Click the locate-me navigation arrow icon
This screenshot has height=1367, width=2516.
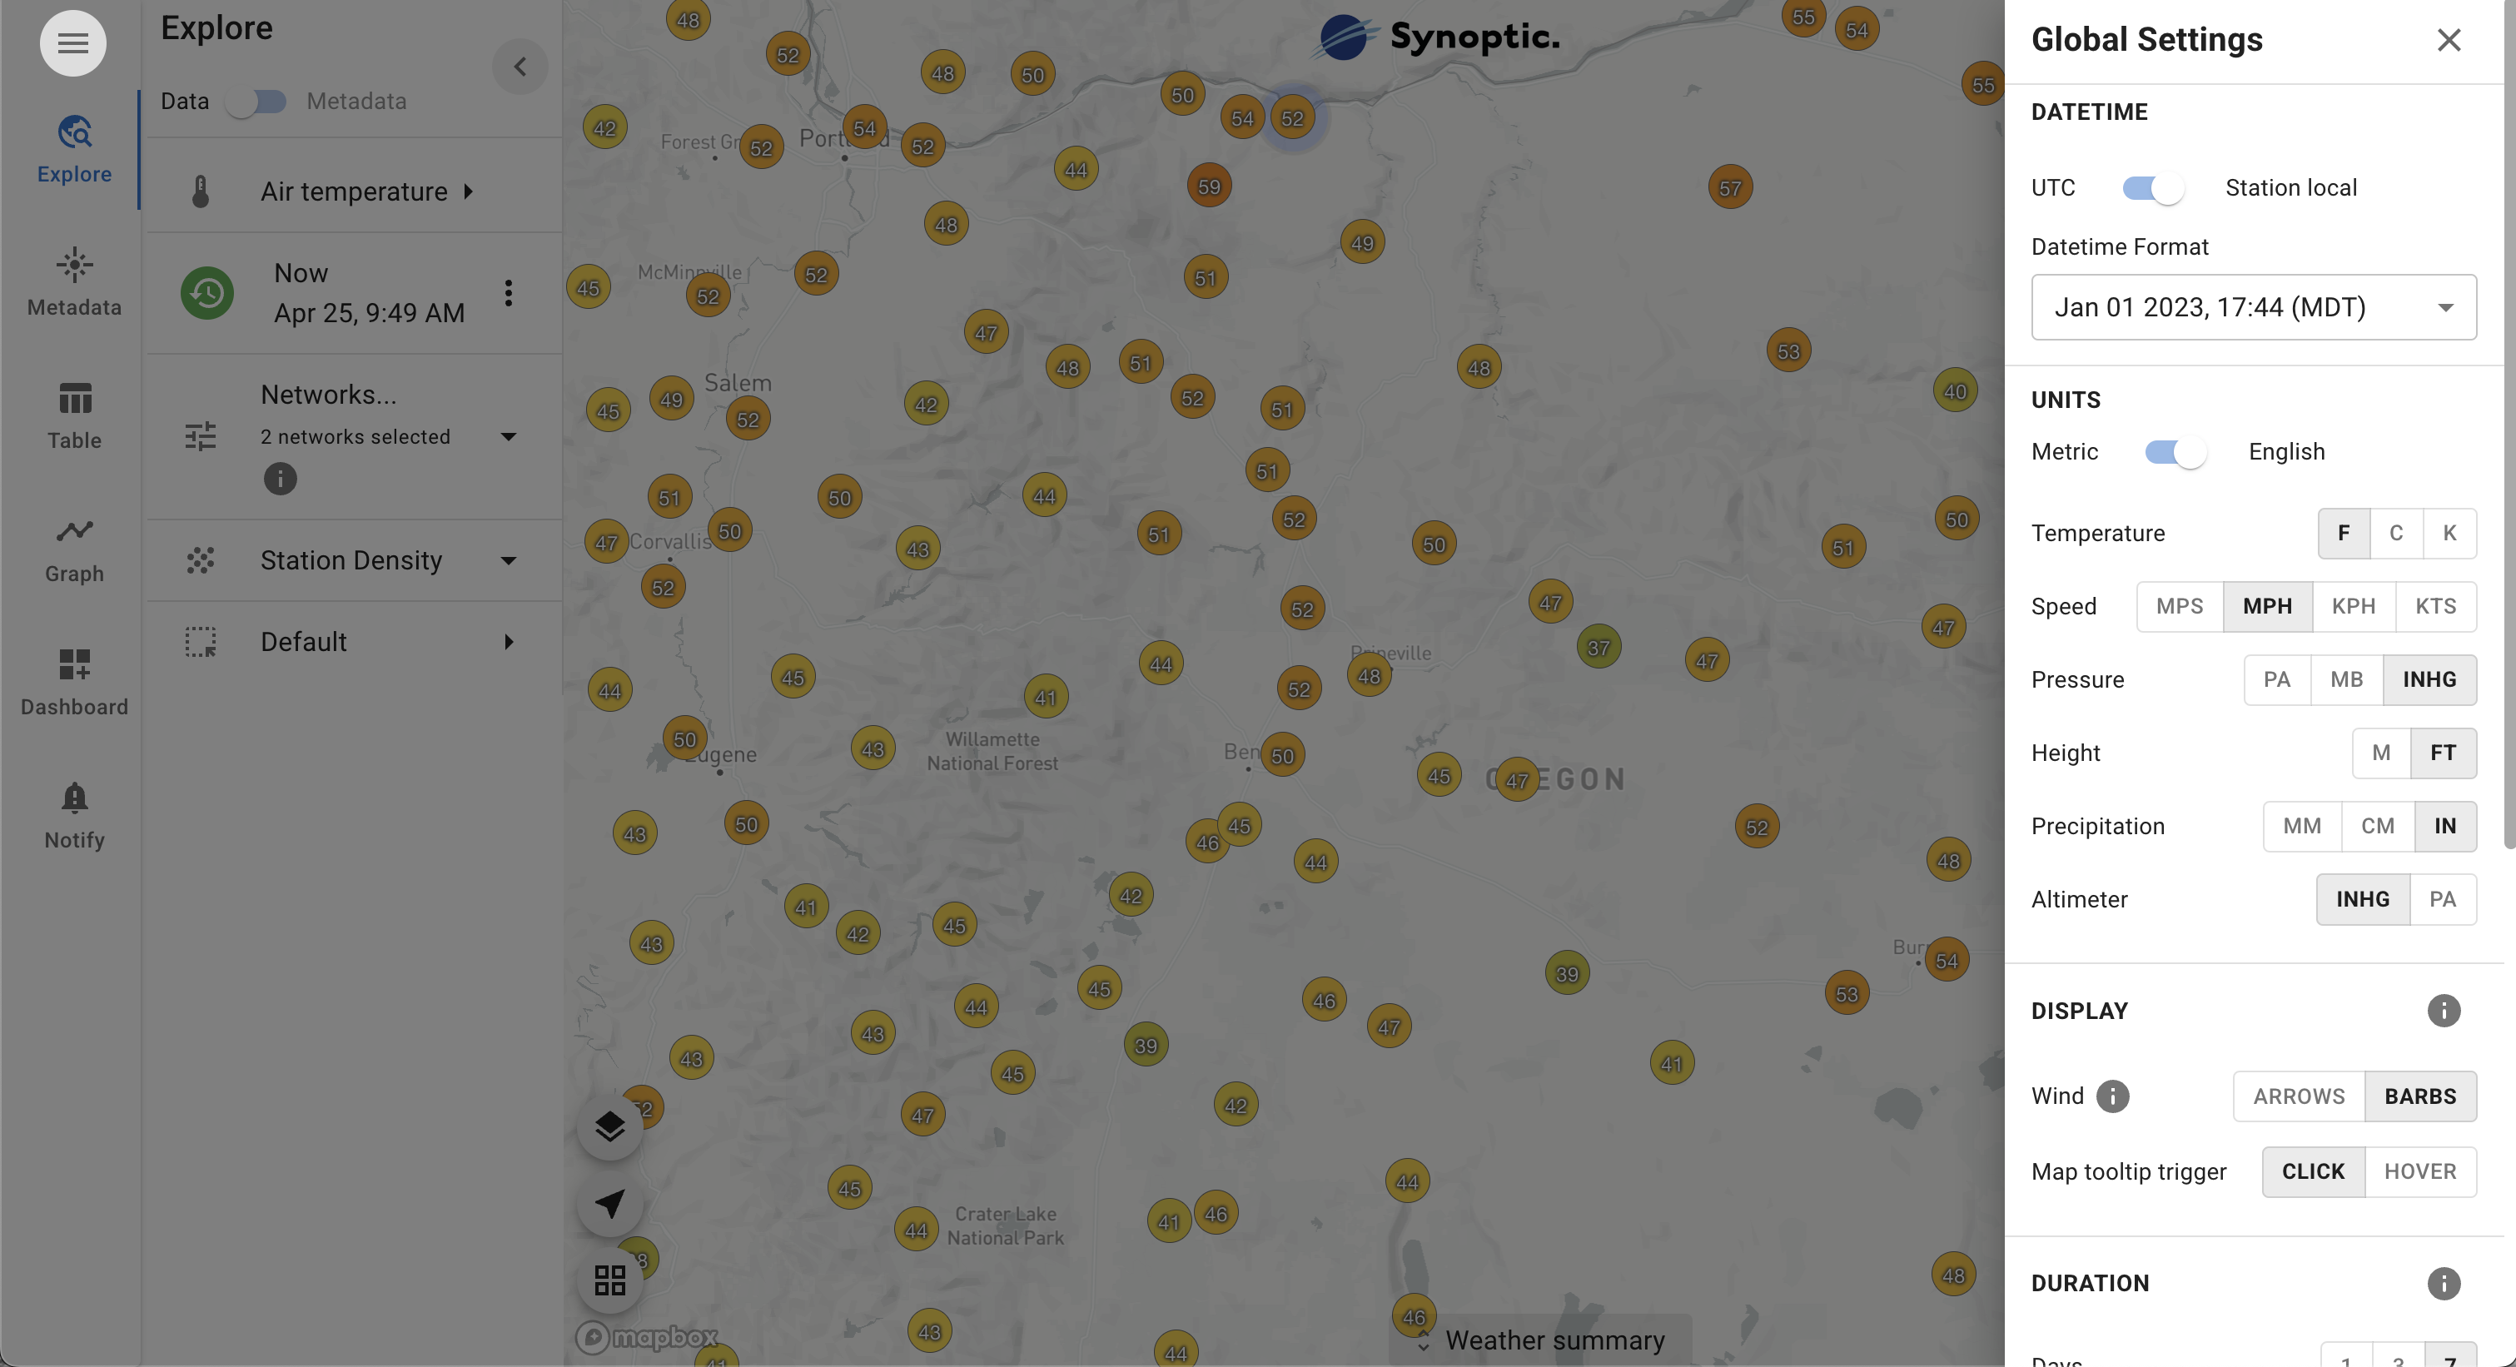click(609, 1203)
